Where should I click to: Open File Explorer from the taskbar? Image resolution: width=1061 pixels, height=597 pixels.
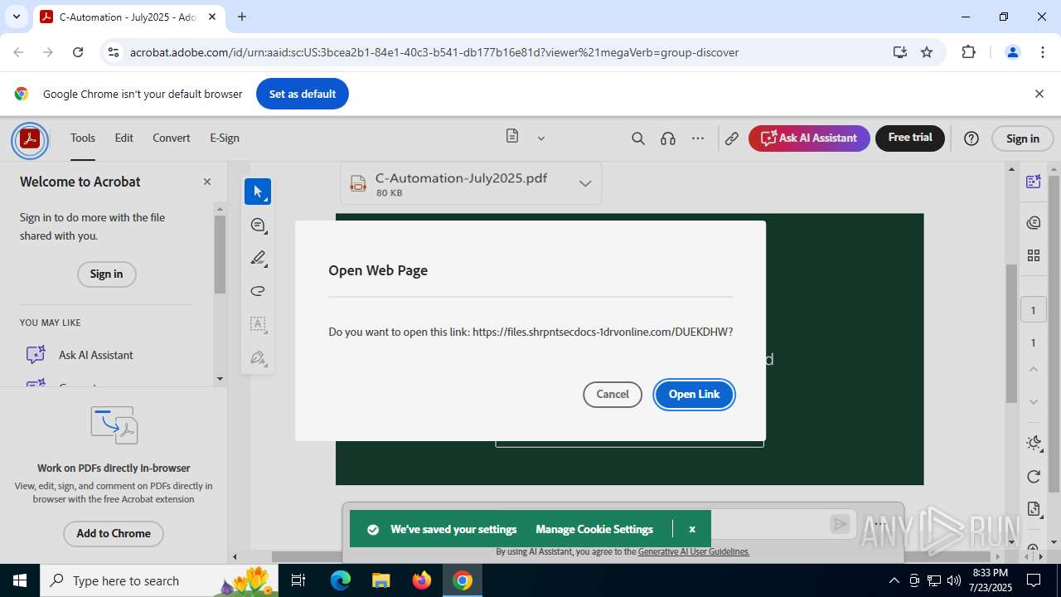380,580
